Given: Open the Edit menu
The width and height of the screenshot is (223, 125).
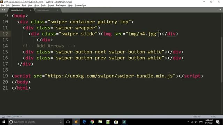Looking at the screenshot, I should 8,6.
